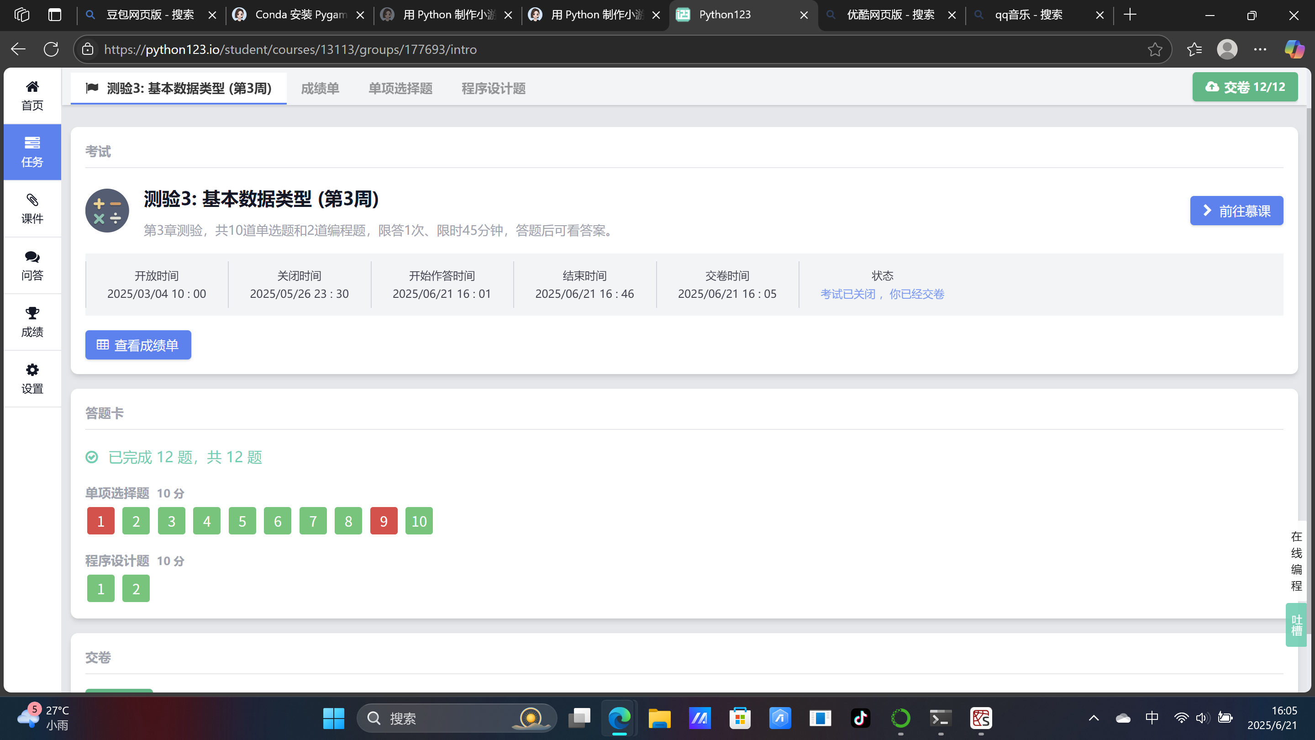This screenshot has width=1315, height=740.
Task: Open the 成绩 trophy sidebar item
Action: (32, 322)
